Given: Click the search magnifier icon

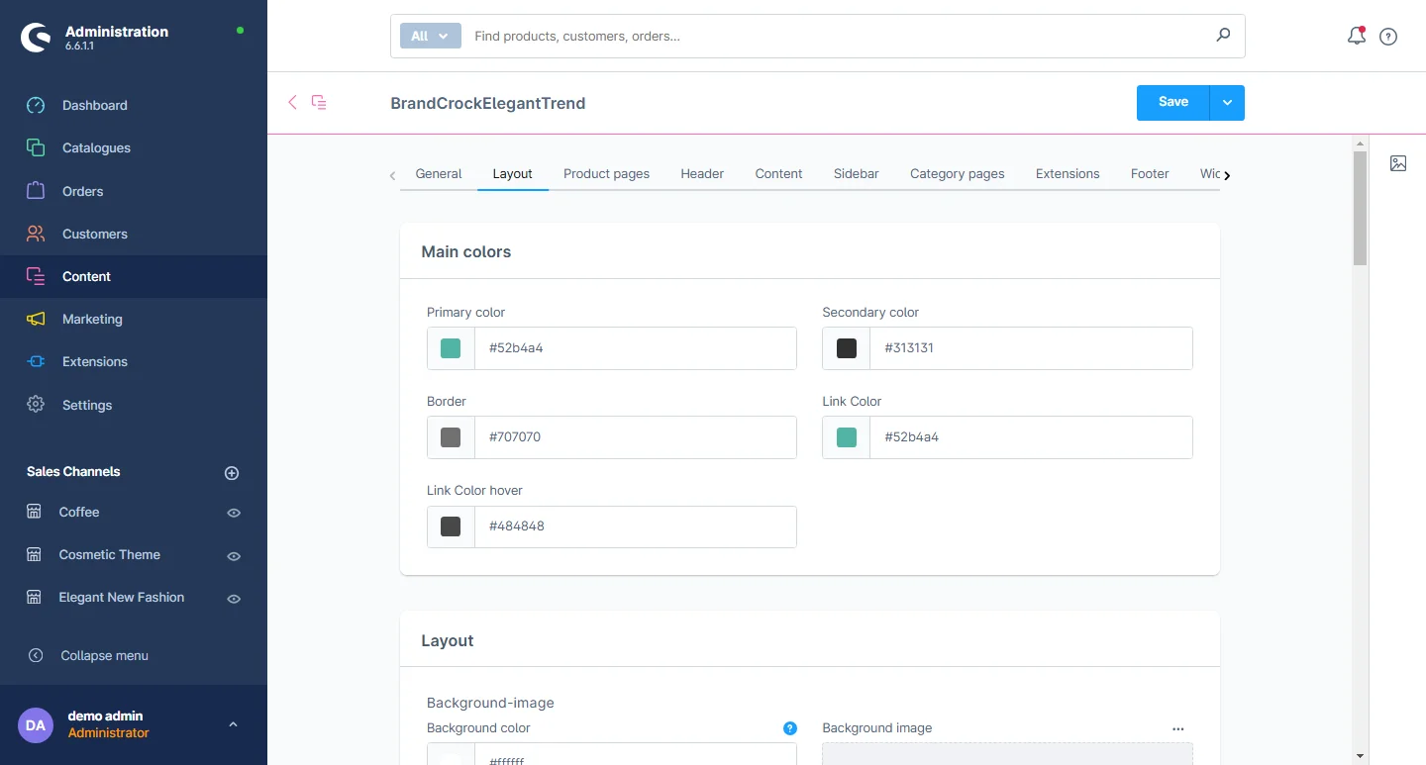Looking at the screenshot, I should point(1223,36).
